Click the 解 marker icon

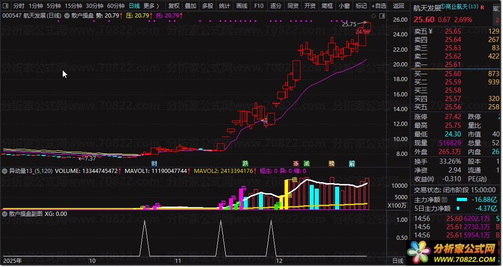[x=352, y=164]
